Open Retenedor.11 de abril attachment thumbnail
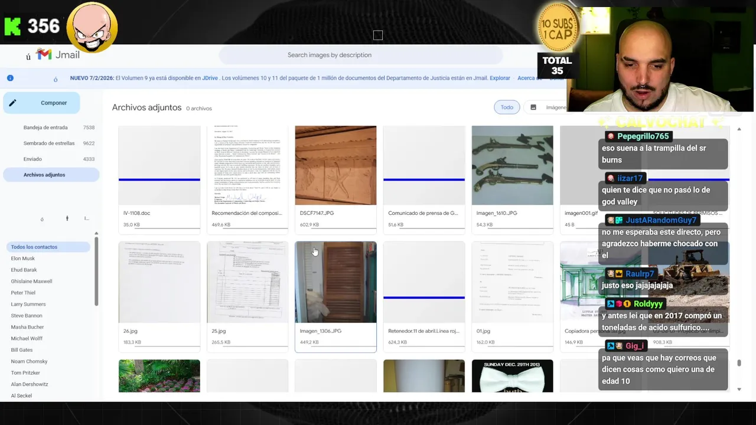This screenshot has width=756, height=425. (x=424, y=282)
